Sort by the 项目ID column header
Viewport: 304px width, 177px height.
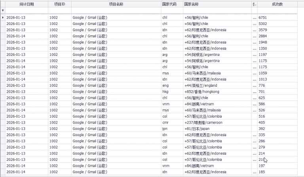click(60, 4)
